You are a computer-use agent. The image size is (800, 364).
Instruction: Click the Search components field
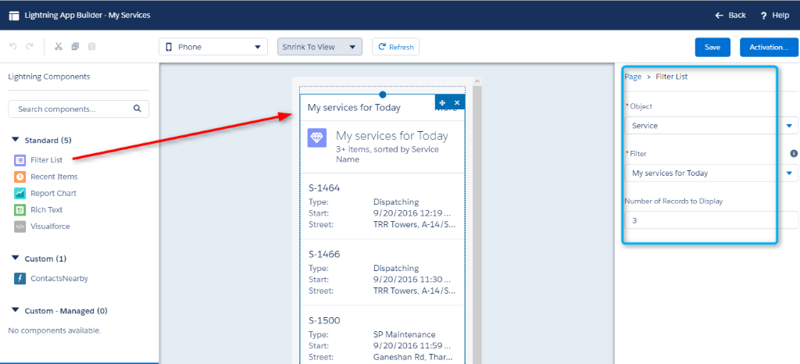79,109
